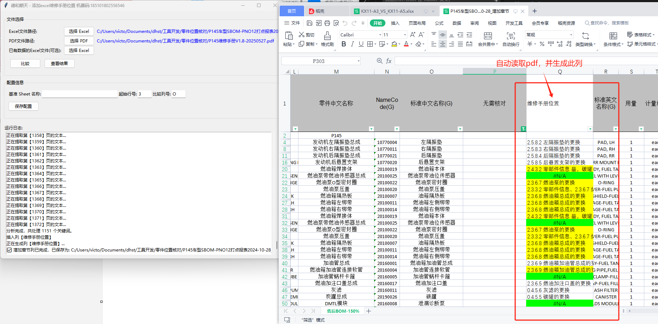Open the KX11-A3_VS_KX11-A5.xlsx document tab

click(x=387, y=11)
